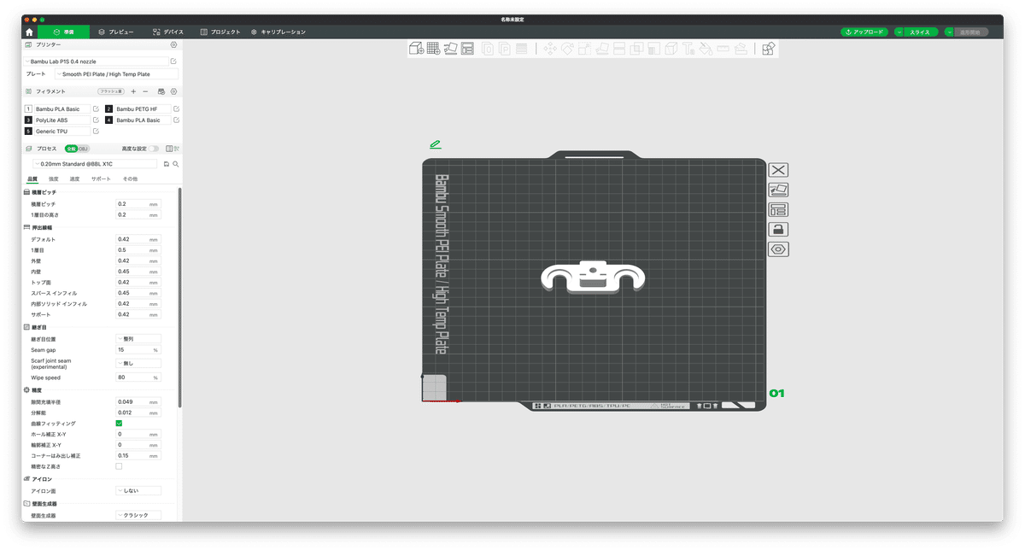This screenshot has width=1025, height=550.
Task: Click the plate's remove-all X icon
Action: click(x=779, y=170)
